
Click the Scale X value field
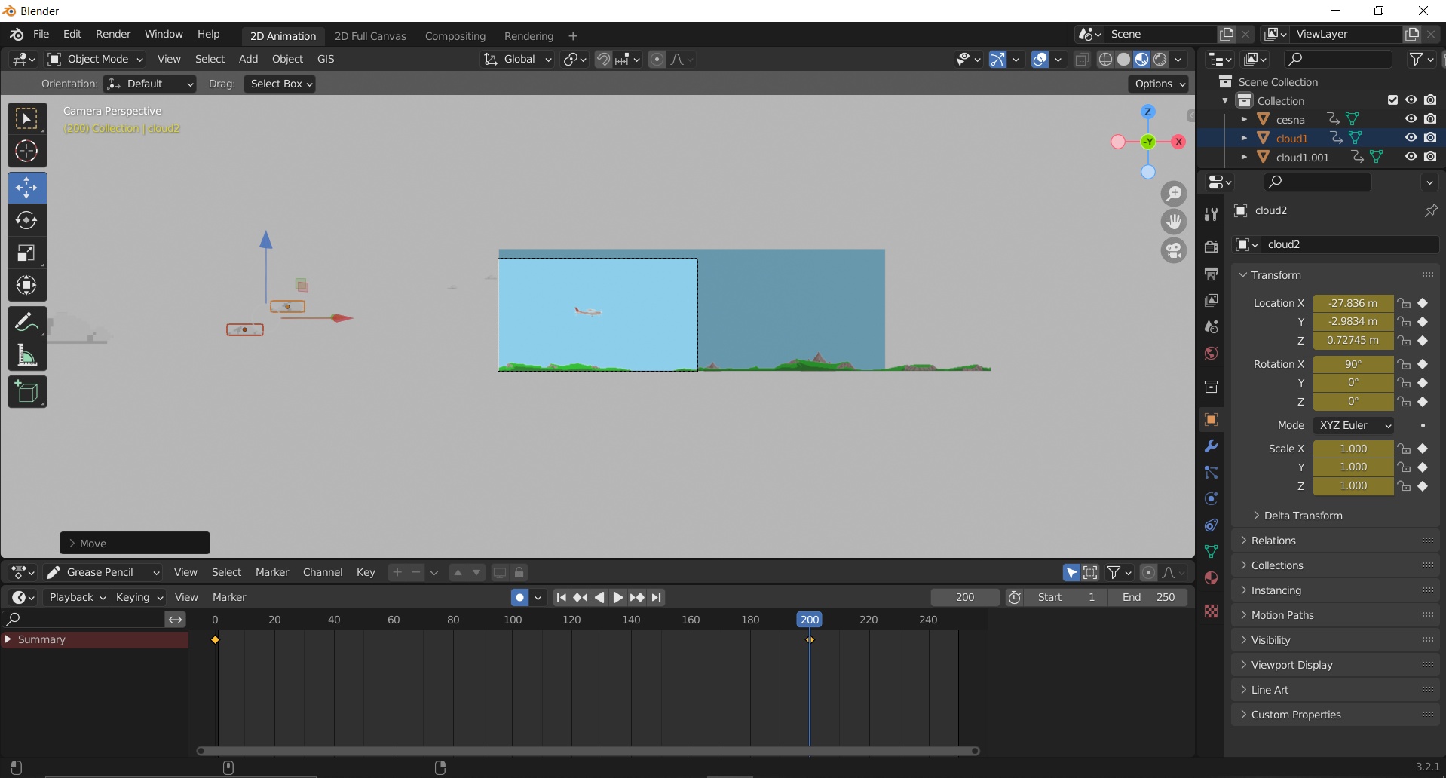[1353, 449]
